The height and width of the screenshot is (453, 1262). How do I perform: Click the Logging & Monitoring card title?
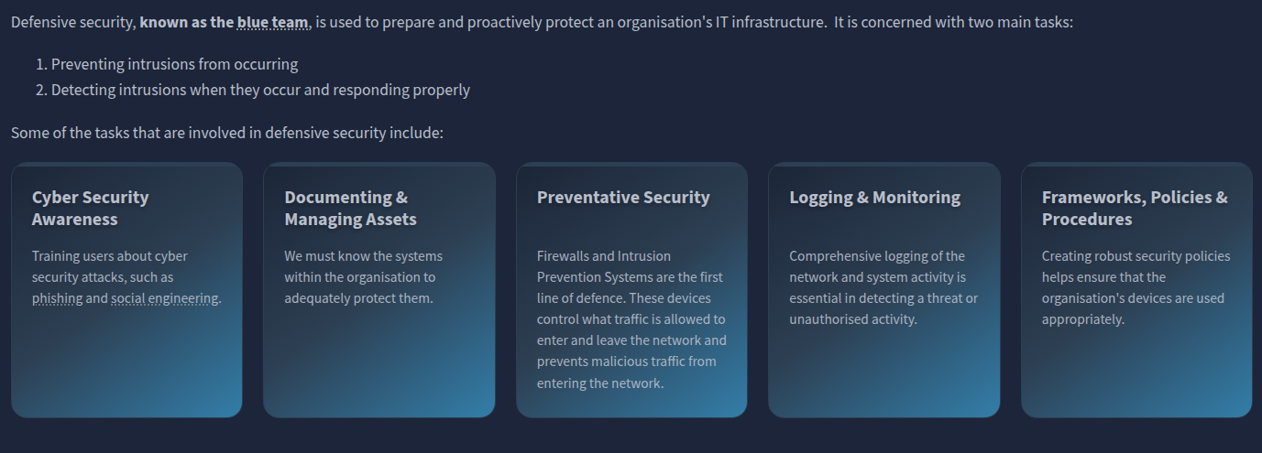[x=874, y=197]
